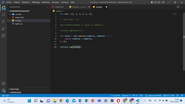The height and width of the screenshot is (104, 185).
Task: Open the Sélection menu
Action: tap(26, 2)
